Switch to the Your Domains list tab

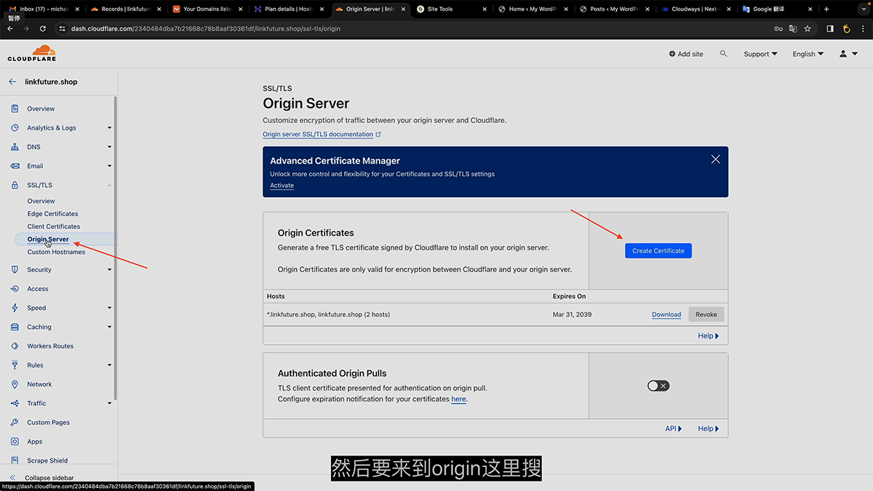click(x=207, y=9)
